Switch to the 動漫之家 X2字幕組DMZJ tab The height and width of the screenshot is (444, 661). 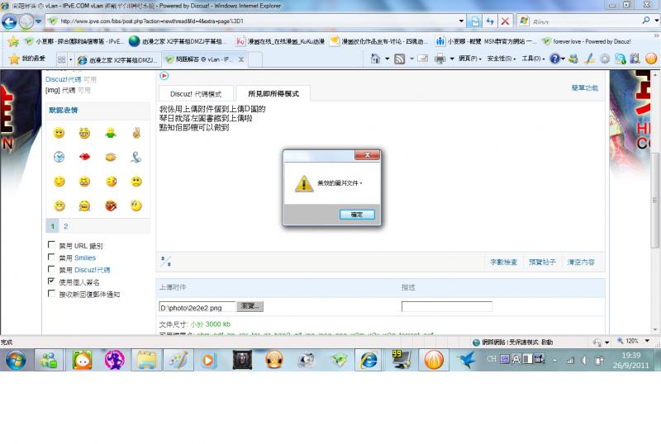click(118, 60)
